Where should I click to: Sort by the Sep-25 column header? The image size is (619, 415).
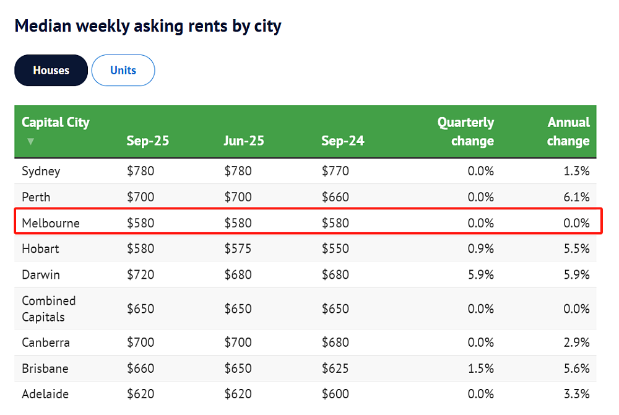point(148,141)
